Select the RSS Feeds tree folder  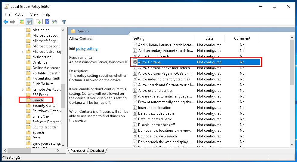[40, 95]
